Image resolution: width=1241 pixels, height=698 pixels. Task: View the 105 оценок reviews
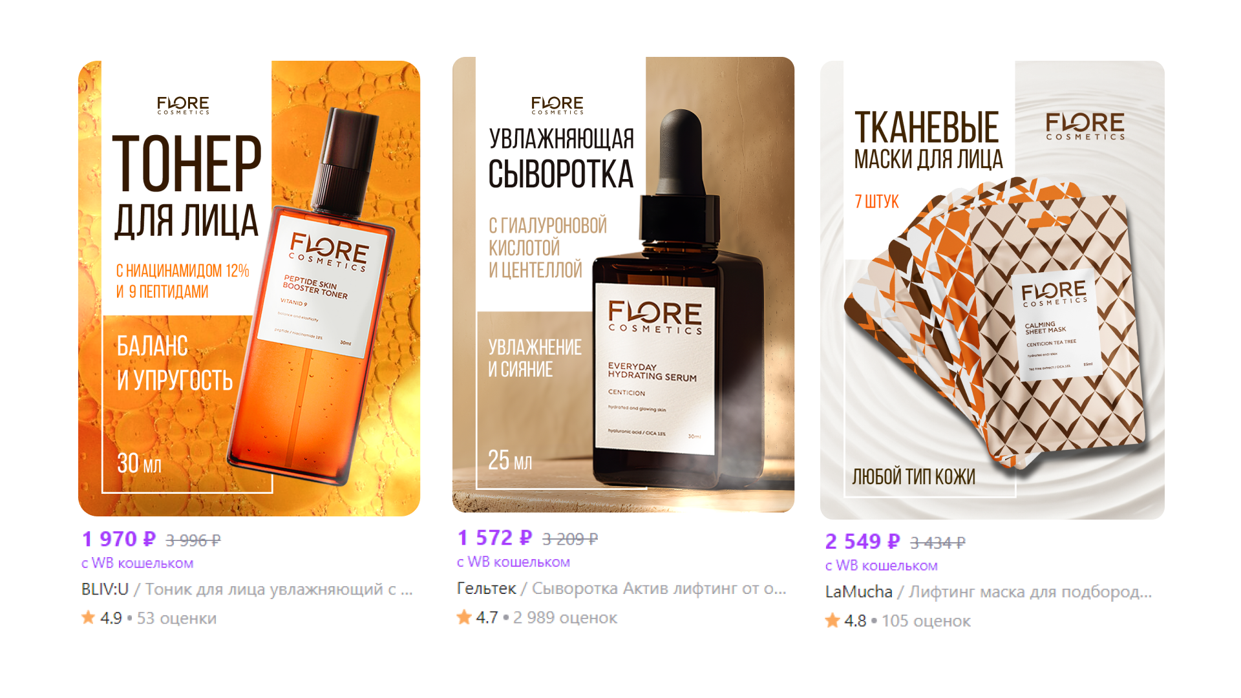[x=926, y=621]
